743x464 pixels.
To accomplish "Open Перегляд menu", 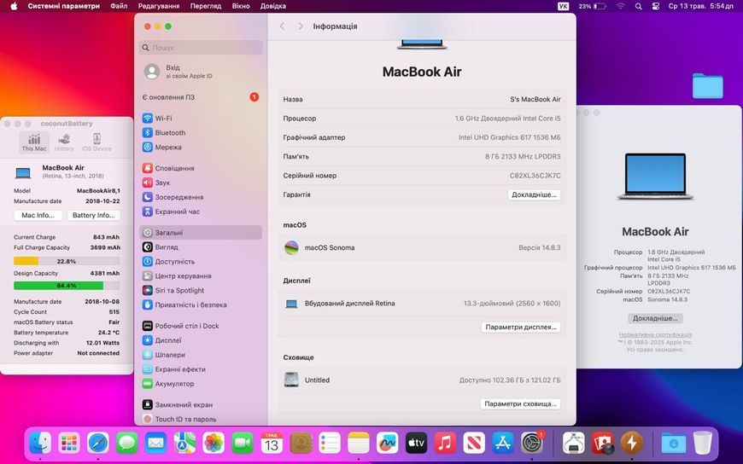I will click(206, 6).
